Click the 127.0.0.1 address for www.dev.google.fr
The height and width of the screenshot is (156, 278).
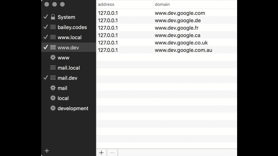tap(108, 28)
